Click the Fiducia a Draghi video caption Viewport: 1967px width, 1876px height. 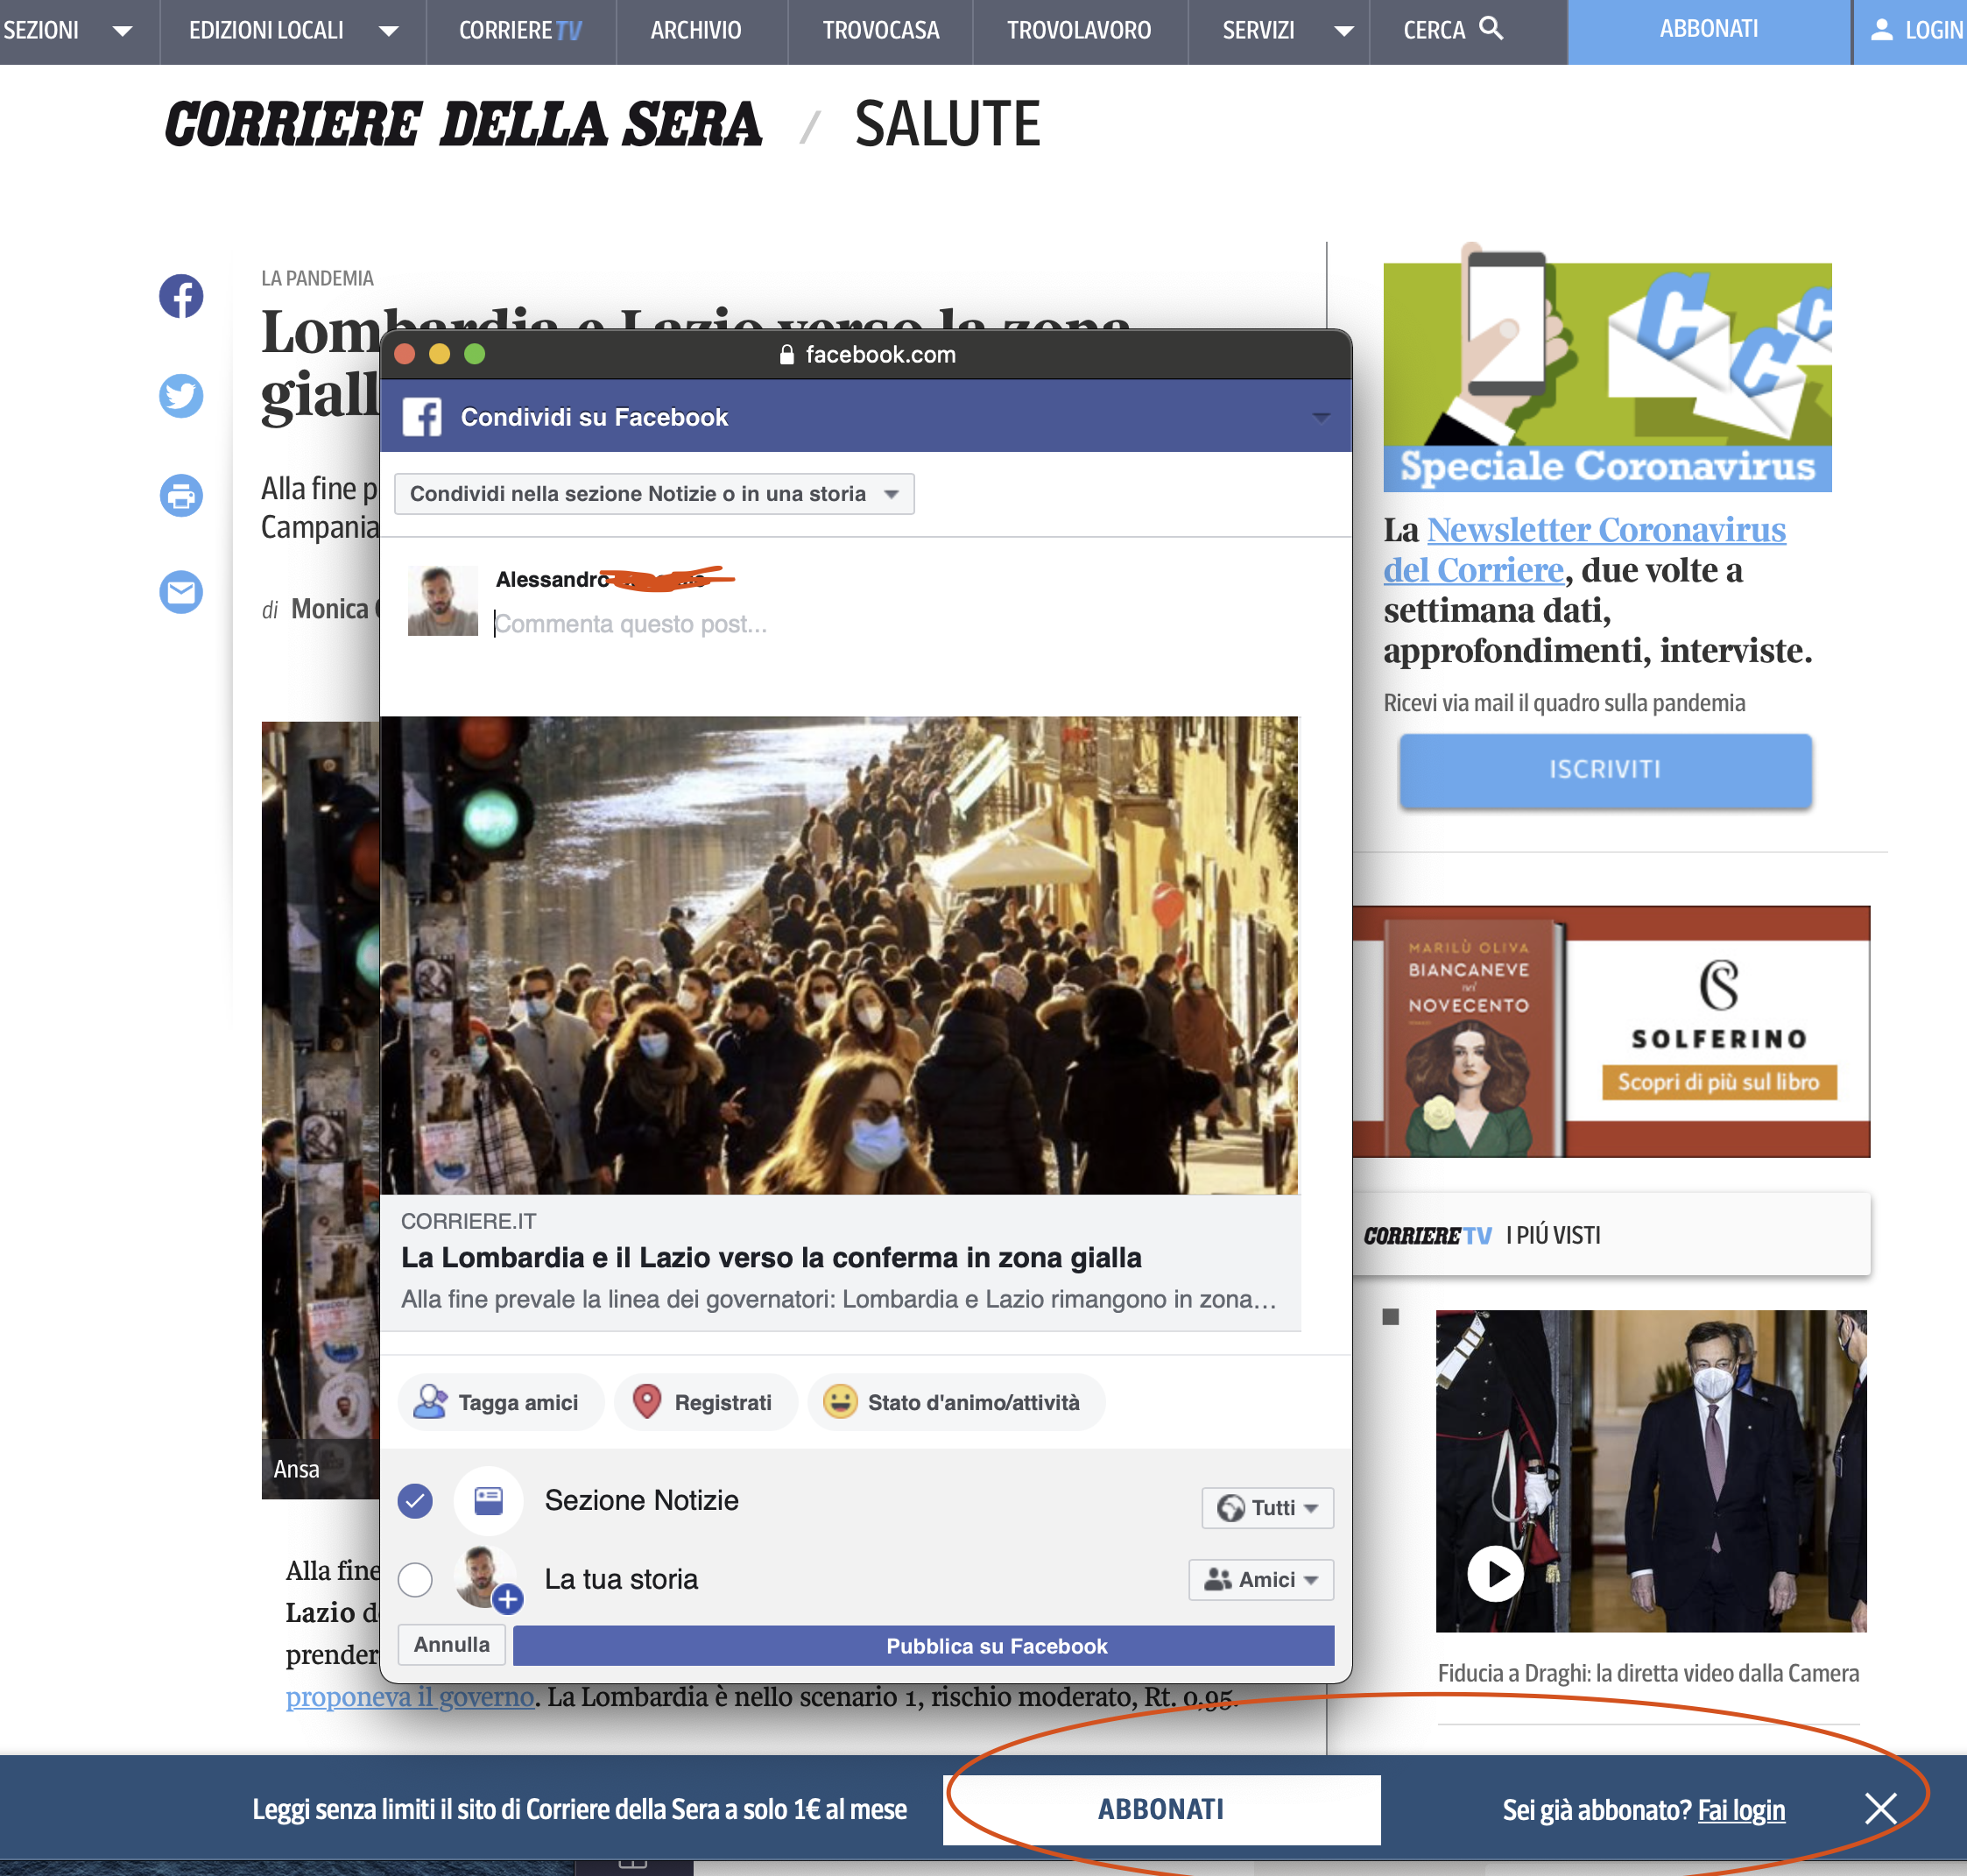pyautogui.click(x=1648, y=1673)
